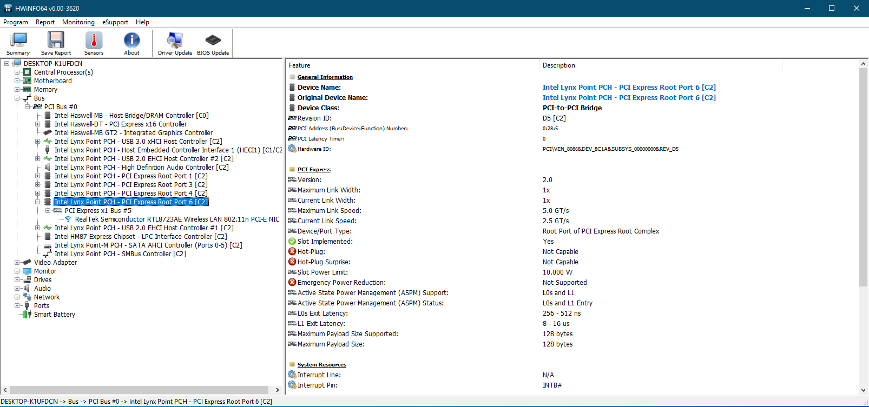
Task: Collapse the PCI Express Root Port 6 node
Action: pos(37,202)
